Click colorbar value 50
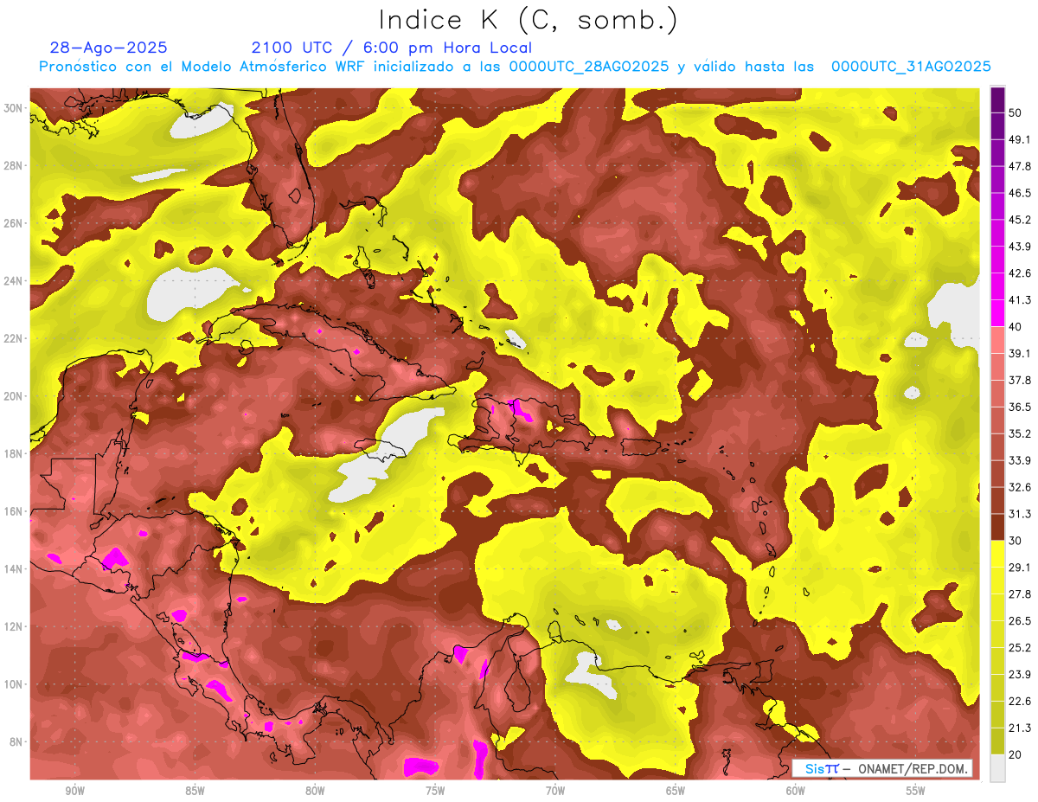This screenshot has width=1038, height=802. 1016,112
